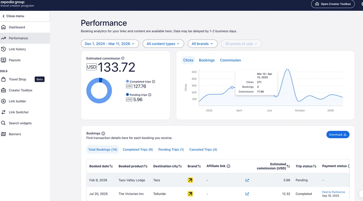Open the Link builder tool
Viewport: 363px width, 201px height.
click(17, 101)
